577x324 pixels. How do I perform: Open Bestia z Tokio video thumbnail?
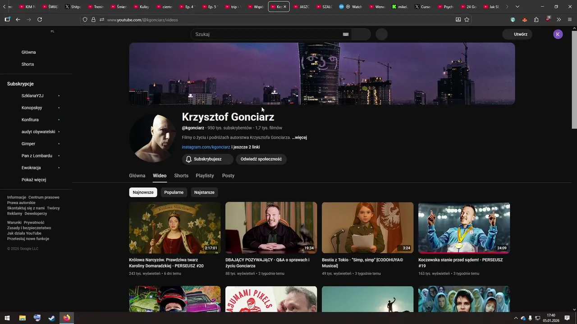click(x=367, y=228)
